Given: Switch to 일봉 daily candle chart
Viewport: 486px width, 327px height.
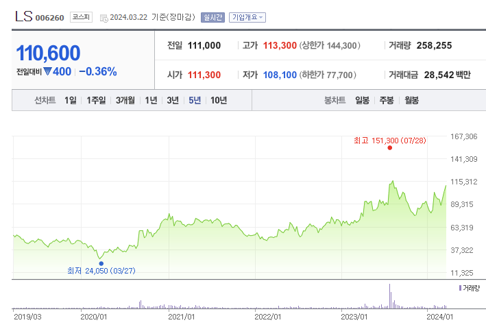Looking at the screenshot, I should (x=363, y=100).
